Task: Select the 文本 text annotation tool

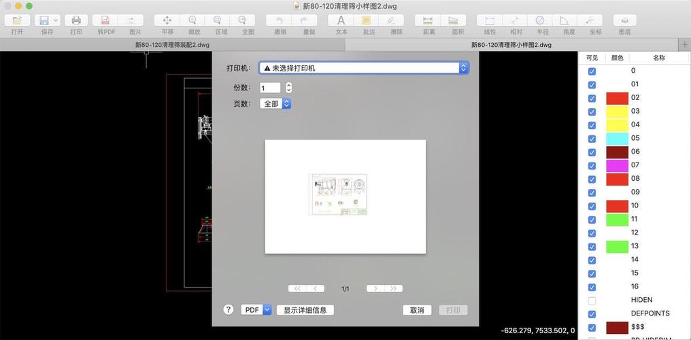Action: pyautogui.click(x=341, y=21)
